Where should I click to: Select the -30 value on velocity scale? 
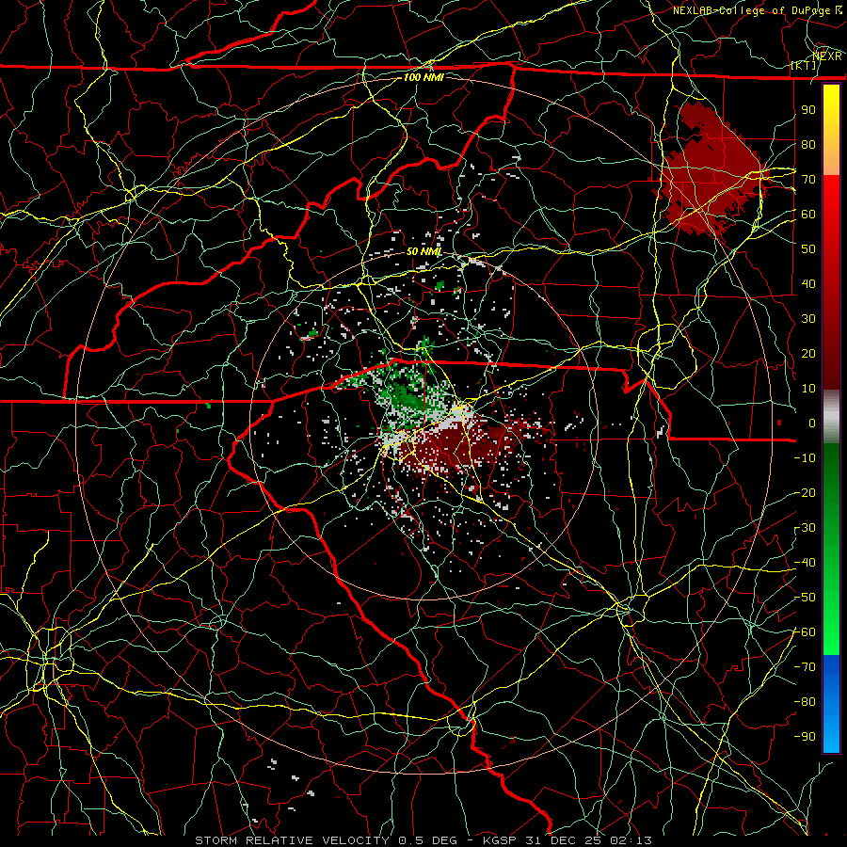pyautogui.click(x=805, y=528)
